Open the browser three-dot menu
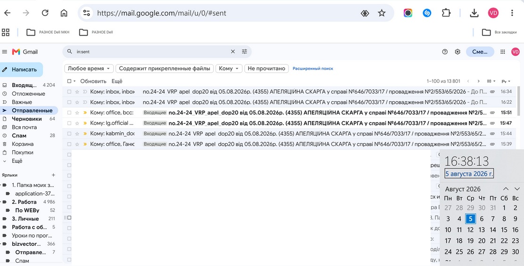This screenshot has width=524, height=266. click(512, 13)
